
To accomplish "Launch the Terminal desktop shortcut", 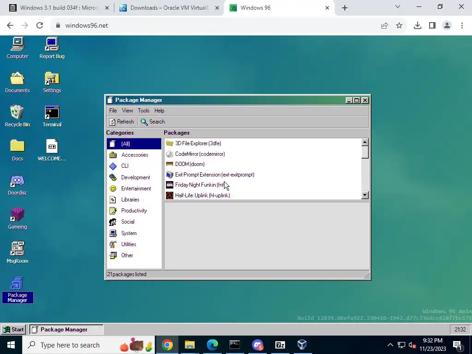I will click(52, 116).
